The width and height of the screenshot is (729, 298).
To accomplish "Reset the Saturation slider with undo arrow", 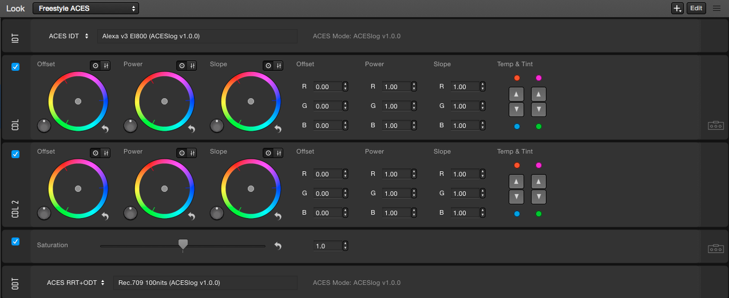I will (278, 246).
